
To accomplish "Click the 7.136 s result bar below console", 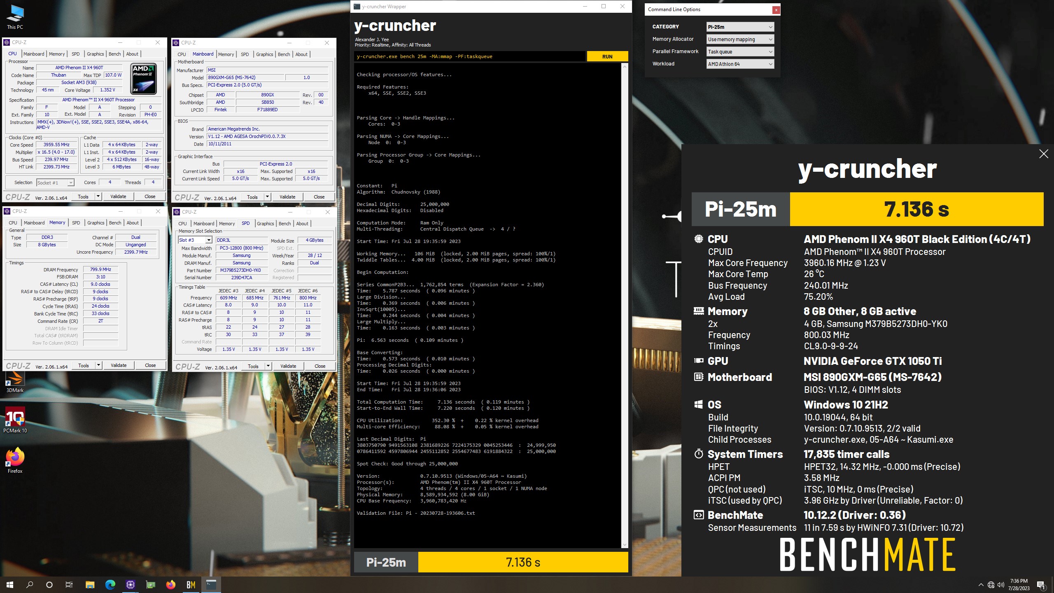I will [x=523, y=562].
